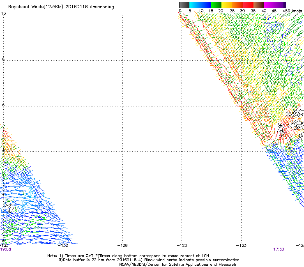Pick the red 30-35 knots legend segment
304x267 pixels.
(248, 5)
